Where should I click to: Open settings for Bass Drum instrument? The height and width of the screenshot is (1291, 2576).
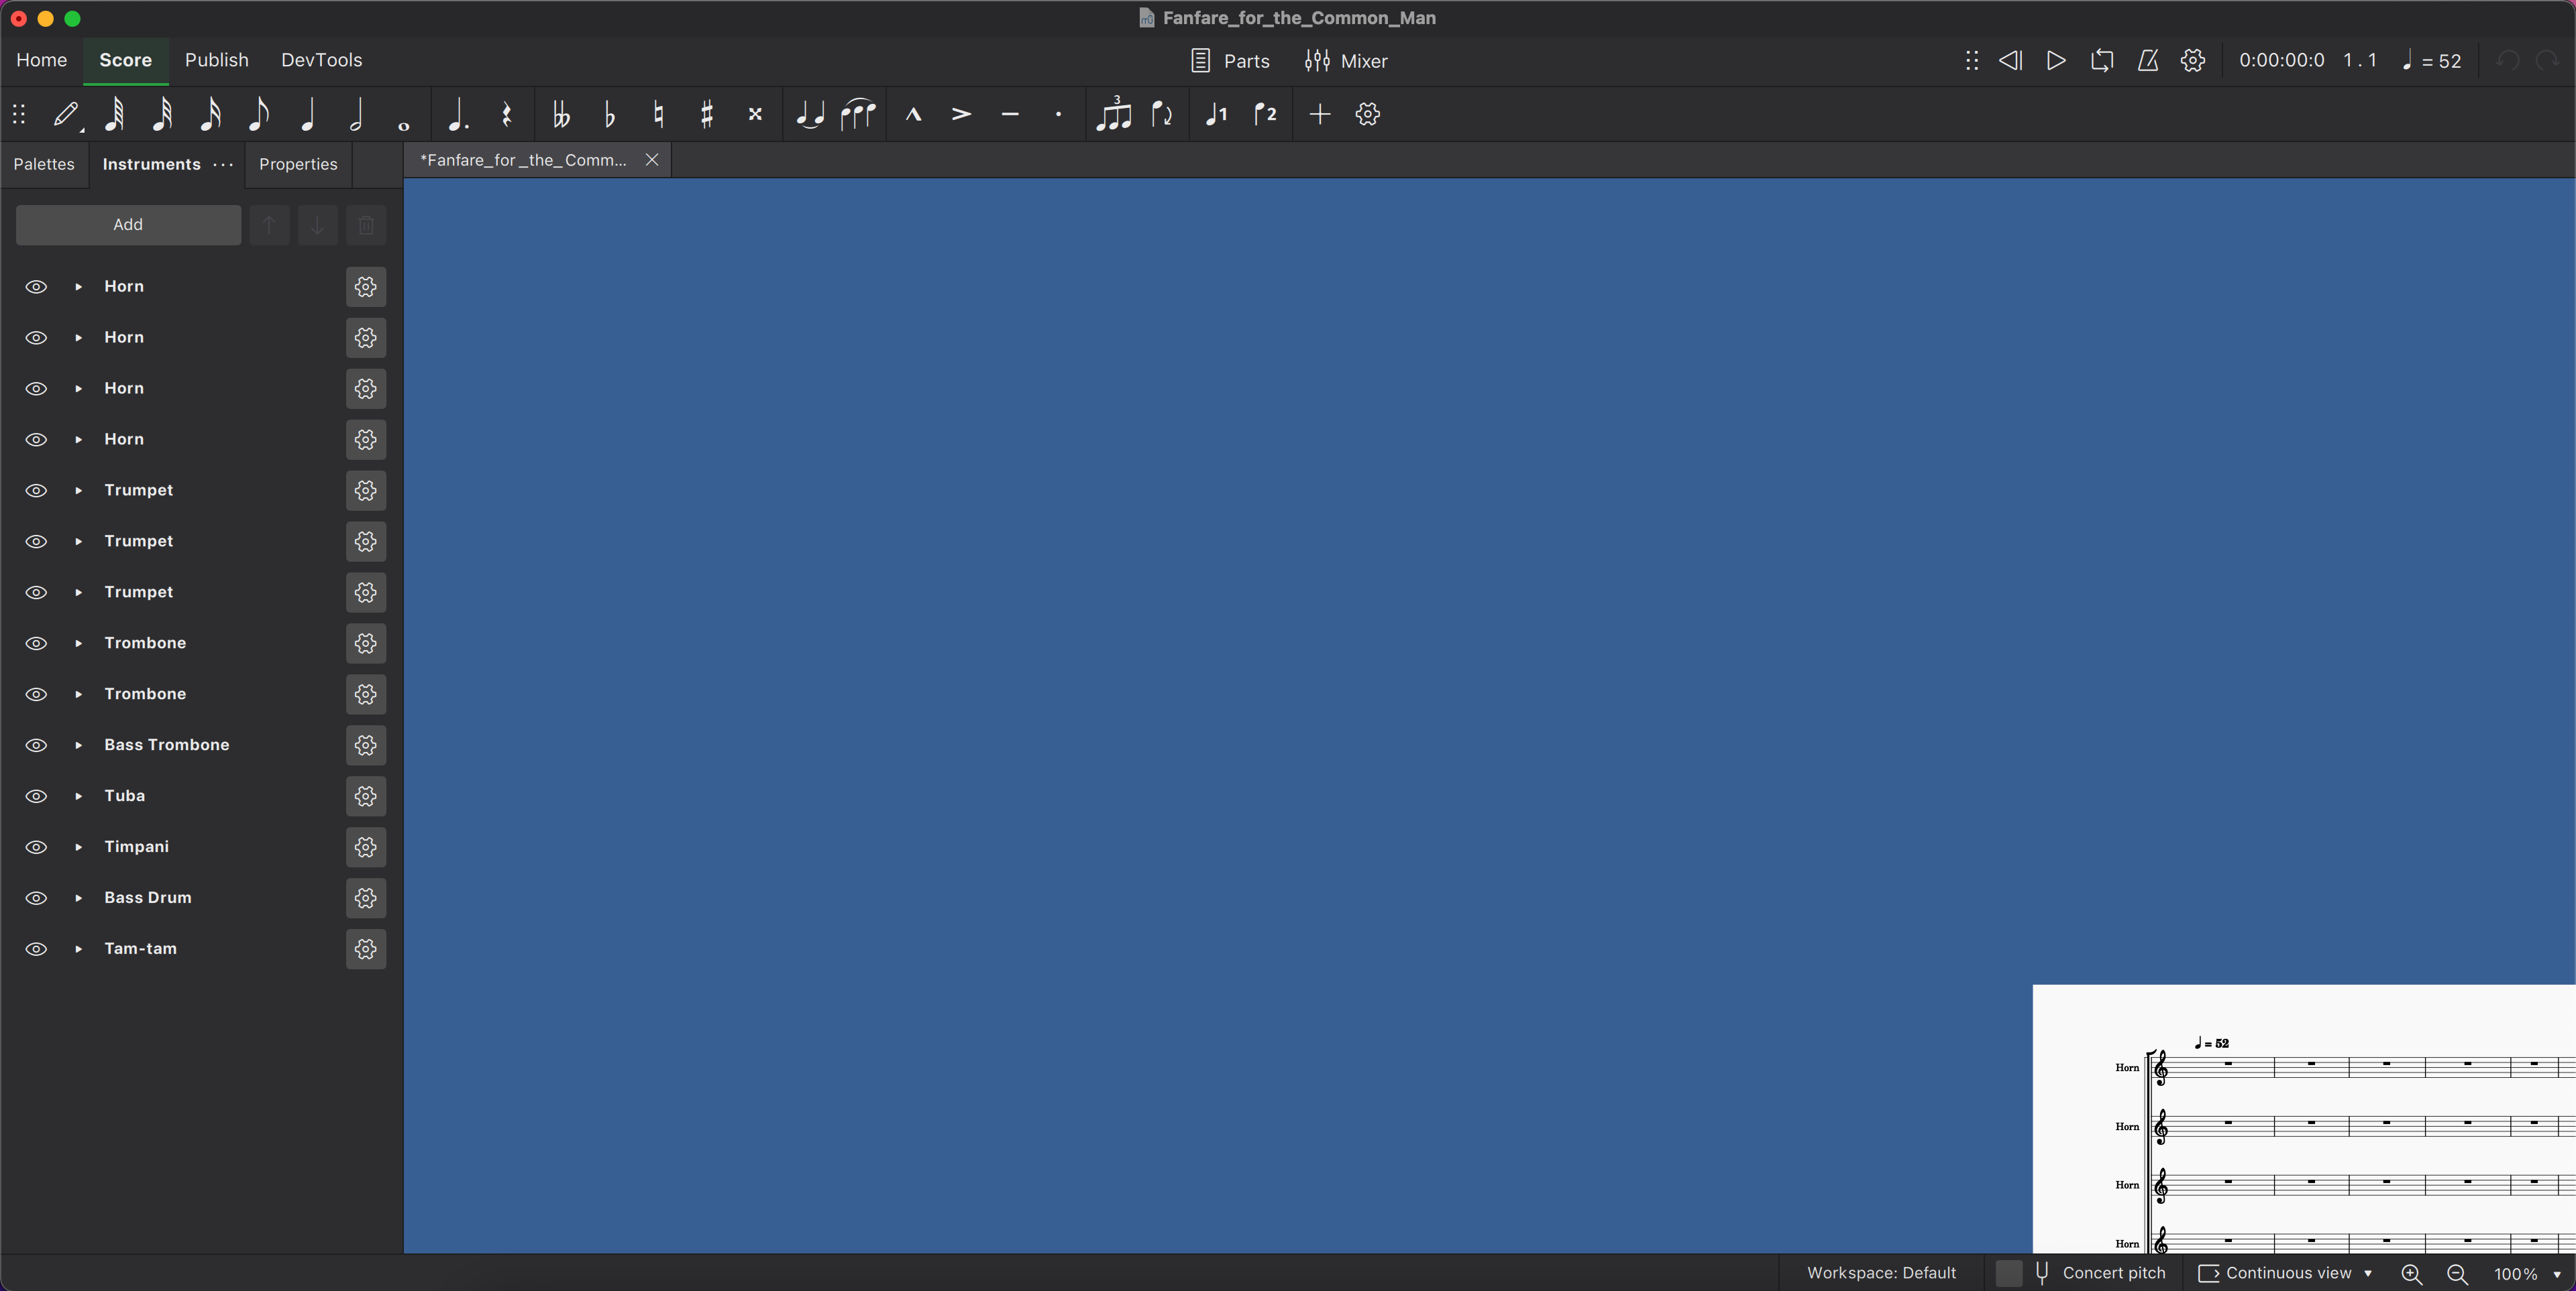366,898
